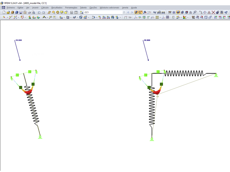Screen dimensions: 230x172
Task: Redo the last undone action
Action: (43, 12)
